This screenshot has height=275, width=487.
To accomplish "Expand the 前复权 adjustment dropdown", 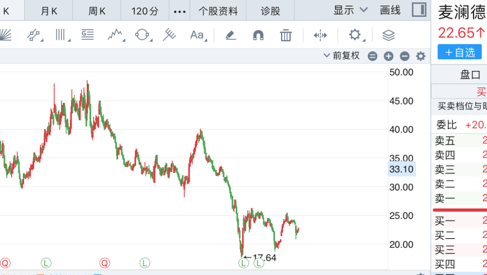I will pos(341,56).
